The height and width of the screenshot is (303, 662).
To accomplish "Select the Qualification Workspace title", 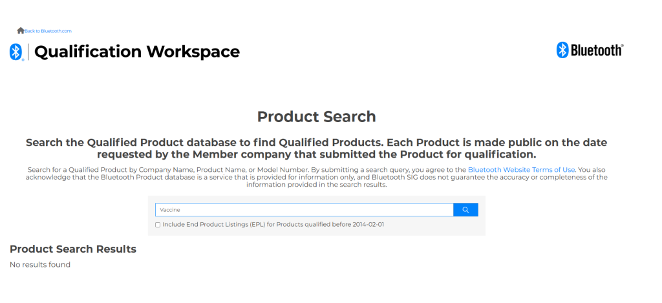I will pyautogui.click(x=137, y=52).
